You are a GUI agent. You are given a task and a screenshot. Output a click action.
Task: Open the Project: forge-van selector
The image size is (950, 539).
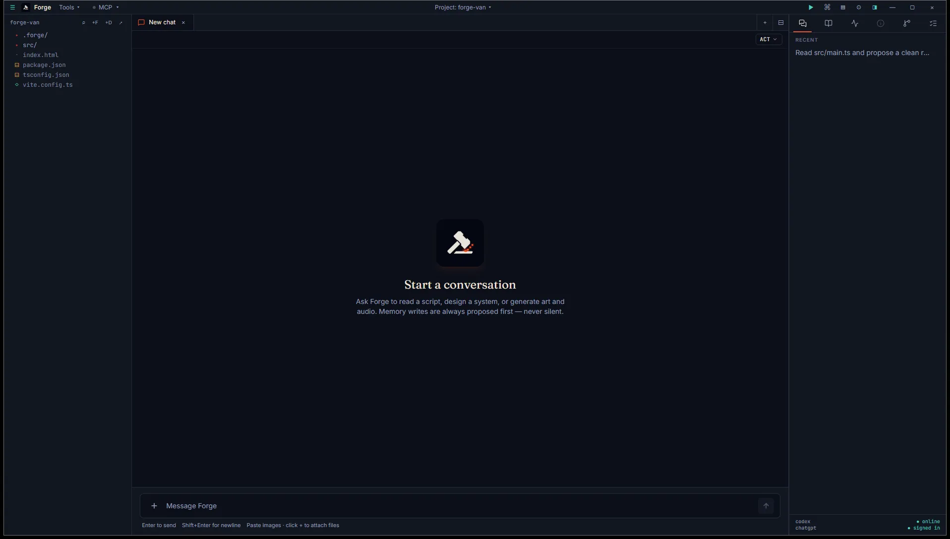click(x=463, y=7)
